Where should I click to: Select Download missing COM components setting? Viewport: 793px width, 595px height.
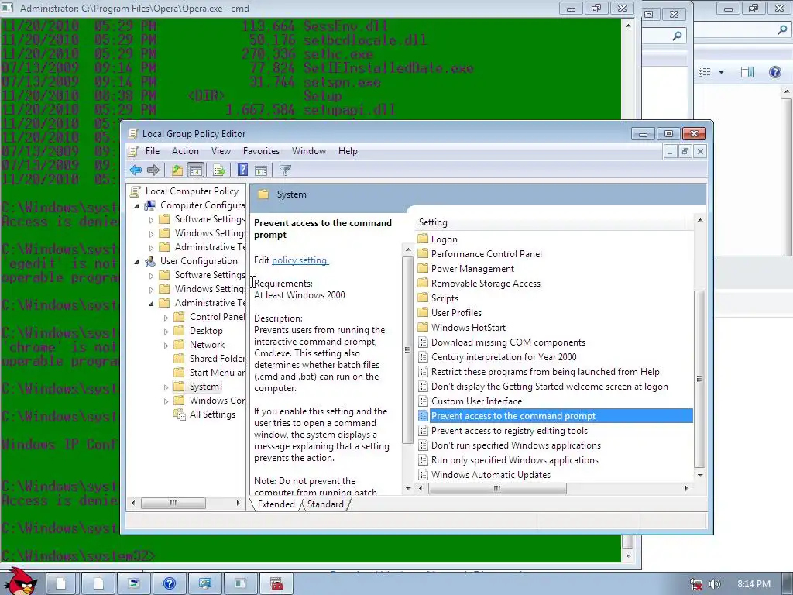point(508,342)
